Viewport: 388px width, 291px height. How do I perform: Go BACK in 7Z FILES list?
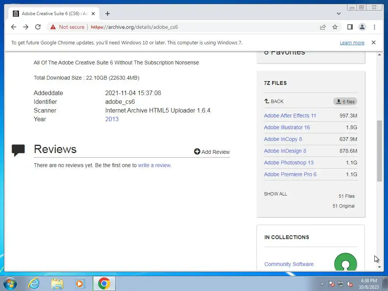point(274,101)
